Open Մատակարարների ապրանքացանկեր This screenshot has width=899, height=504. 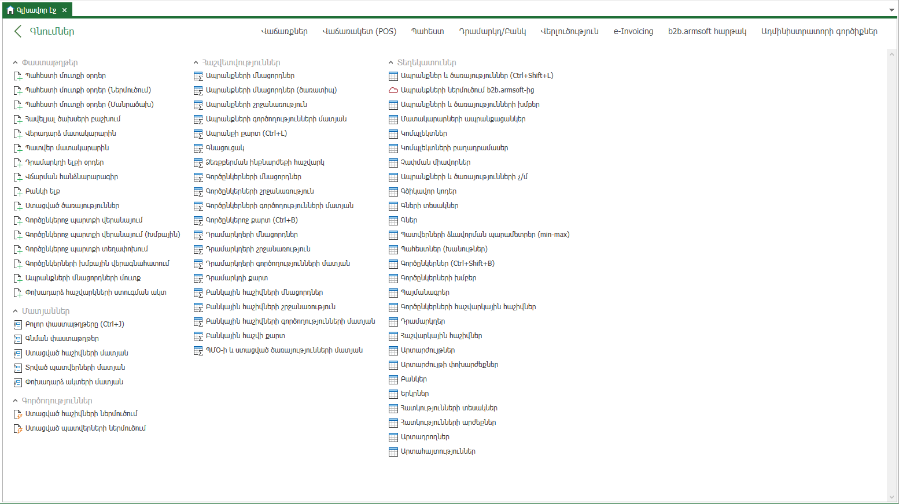pyautogui.click(x=463, y=119)
